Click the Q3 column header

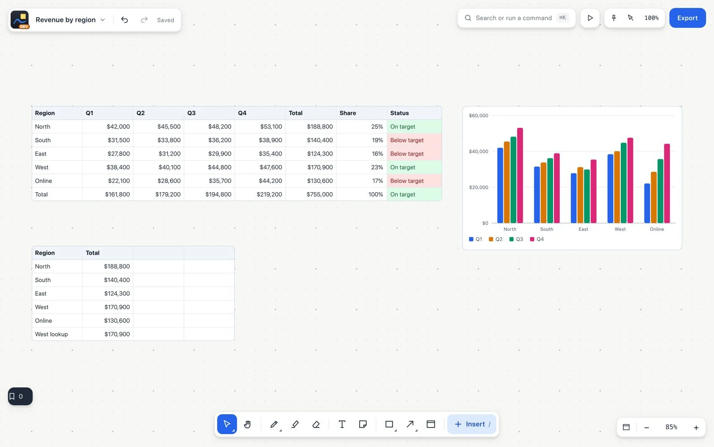point(209,113)
